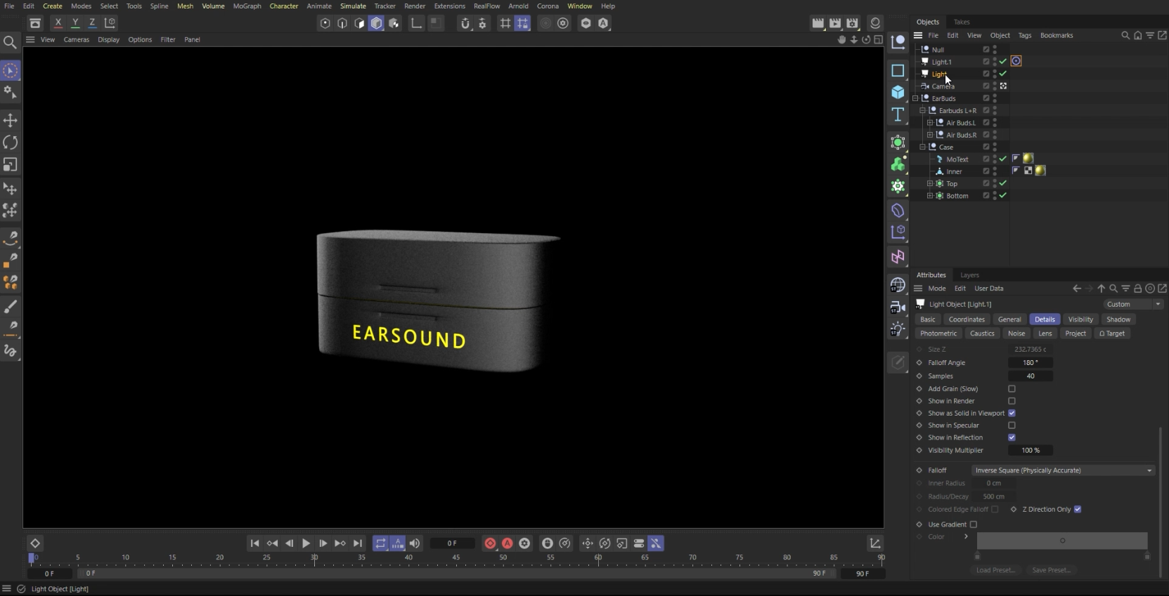The height and width of the screenshot is (596, 1169).
Task: Play the animation forward
Action: pos(306,543)
